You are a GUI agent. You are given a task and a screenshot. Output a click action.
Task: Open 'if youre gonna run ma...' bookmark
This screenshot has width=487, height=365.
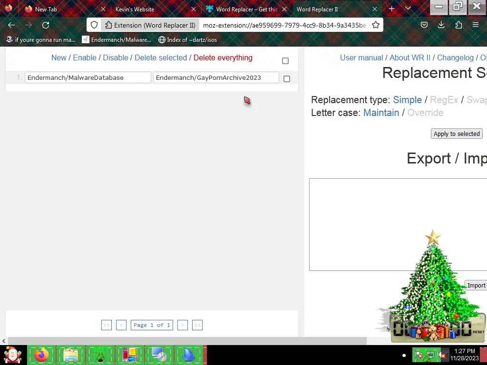point(41,40)
